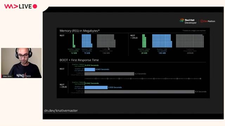Click the Alex Soto name label
Image resolution: width=225 pixels, height=126 pixels.
click(7, 76)
